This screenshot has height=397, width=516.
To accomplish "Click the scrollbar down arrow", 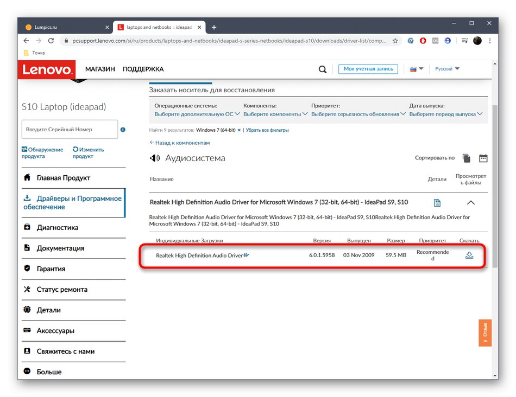I will click(x=495, y=376).
